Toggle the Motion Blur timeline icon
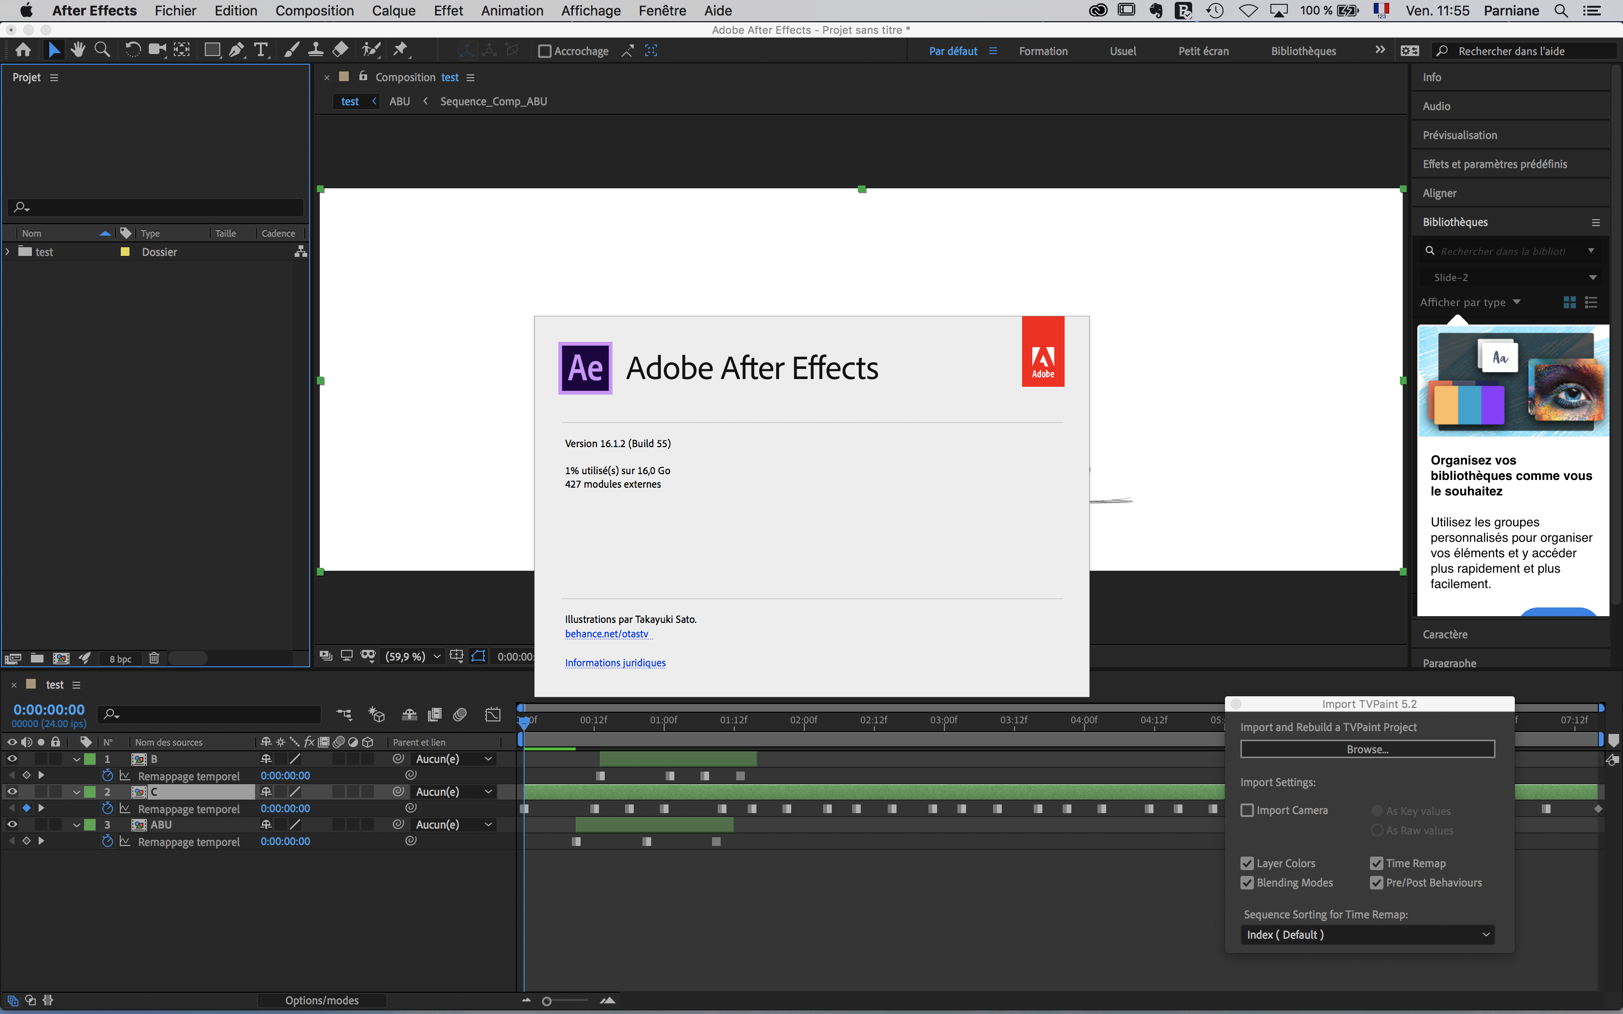1623x1014 pixels. pyautogui.click(x=460, y=715)
